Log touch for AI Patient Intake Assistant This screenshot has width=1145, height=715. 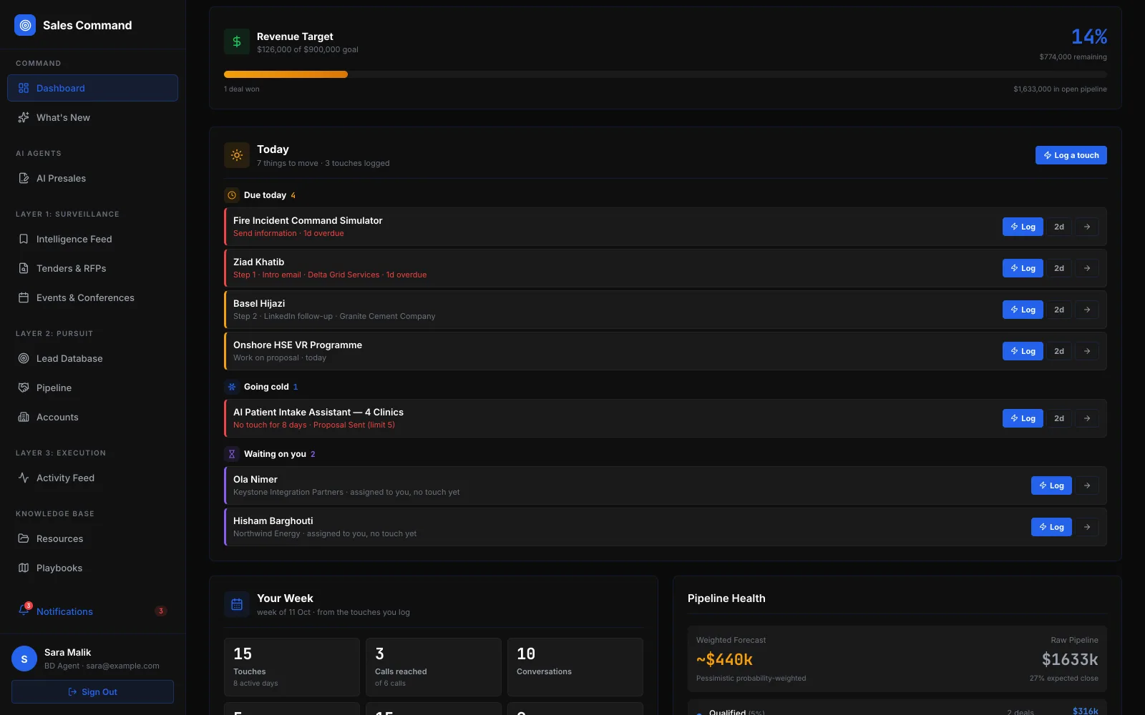pos(1023,418)
